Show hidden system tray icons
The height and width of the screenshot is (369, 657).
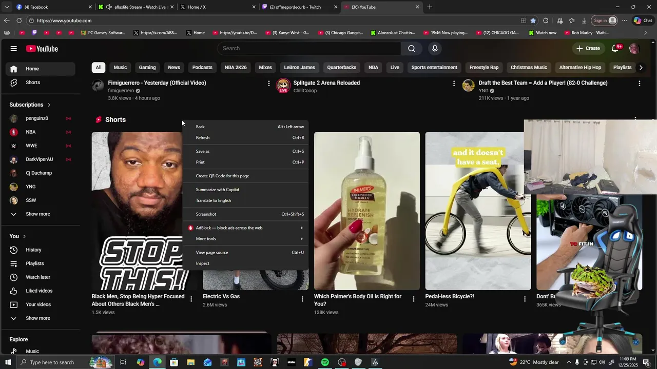(569, 362)
